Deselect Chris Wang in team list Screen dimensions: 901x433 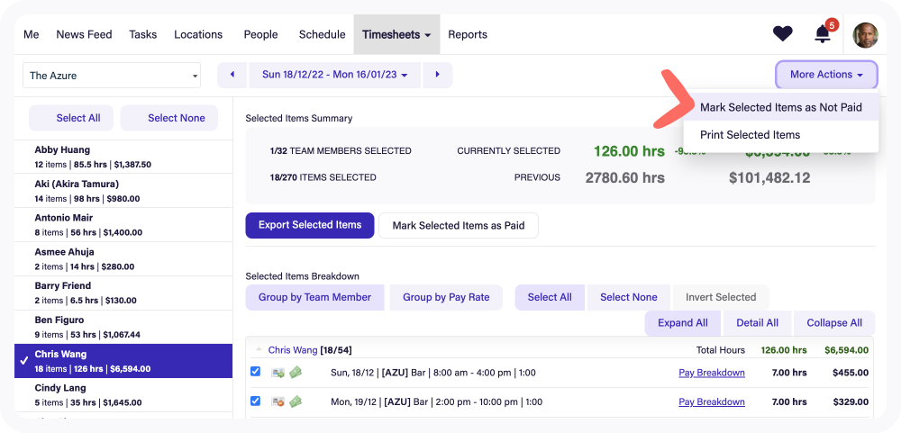tap(123, 361)
